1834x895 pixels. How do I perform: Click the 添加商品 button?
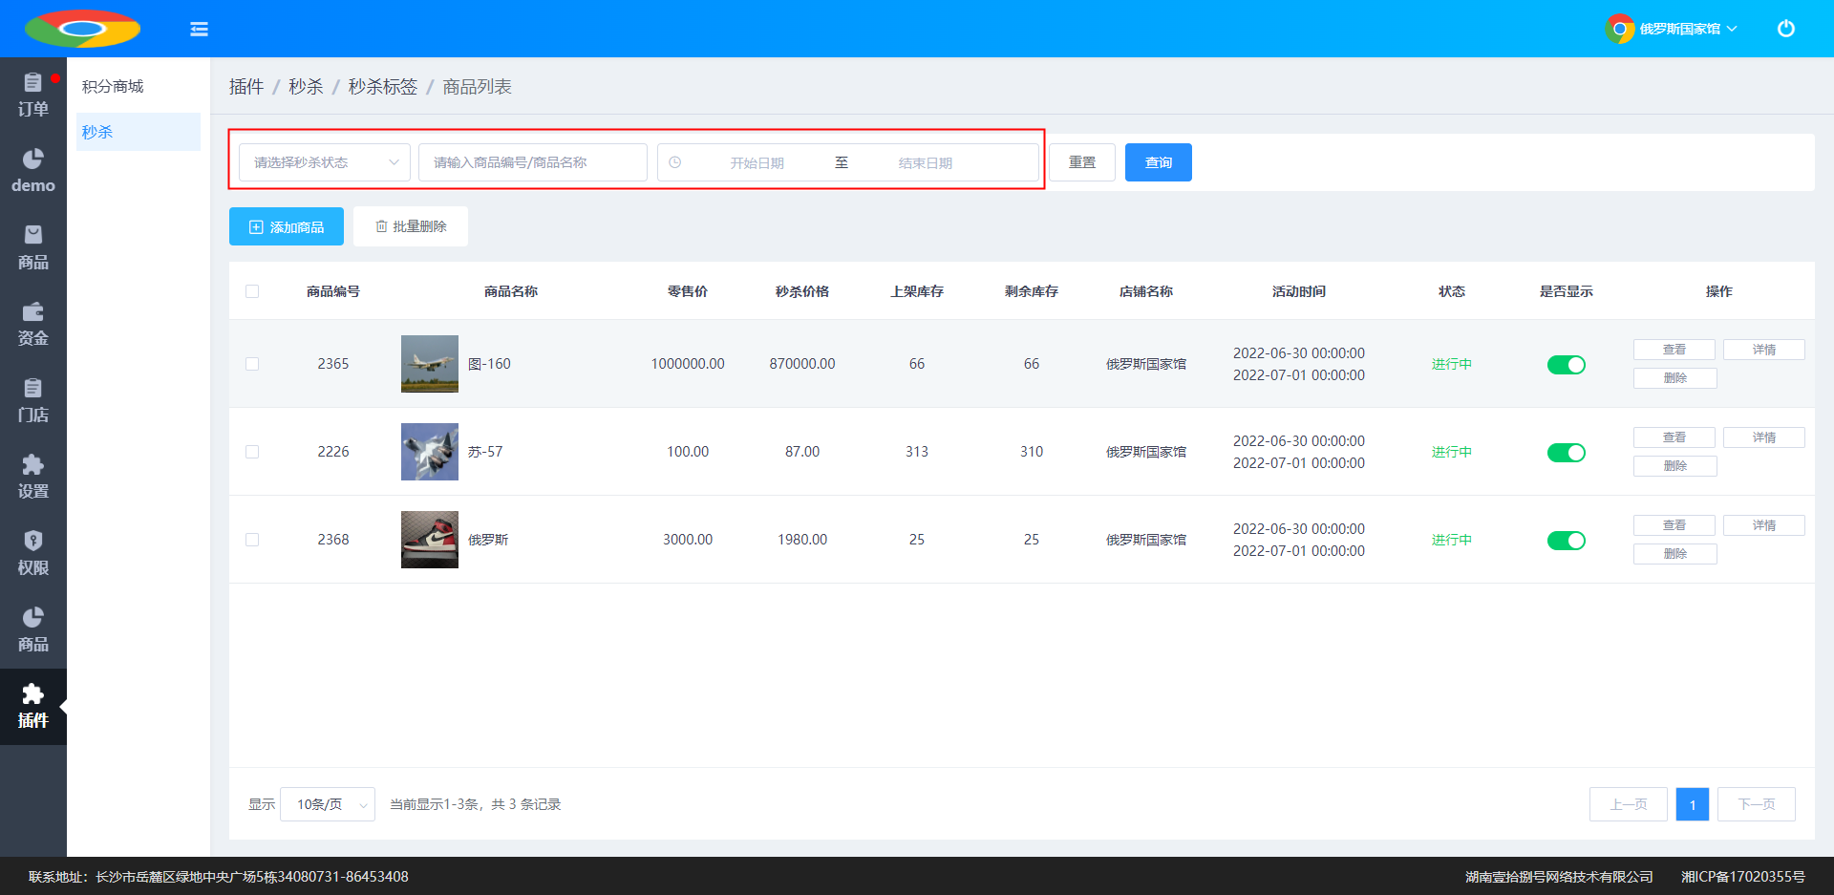(x=287, y=226)
